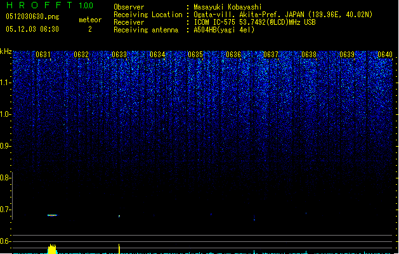Screen dimensions: 399x254
Task: Click the Observer label
Action: click(x=129, y=7)
